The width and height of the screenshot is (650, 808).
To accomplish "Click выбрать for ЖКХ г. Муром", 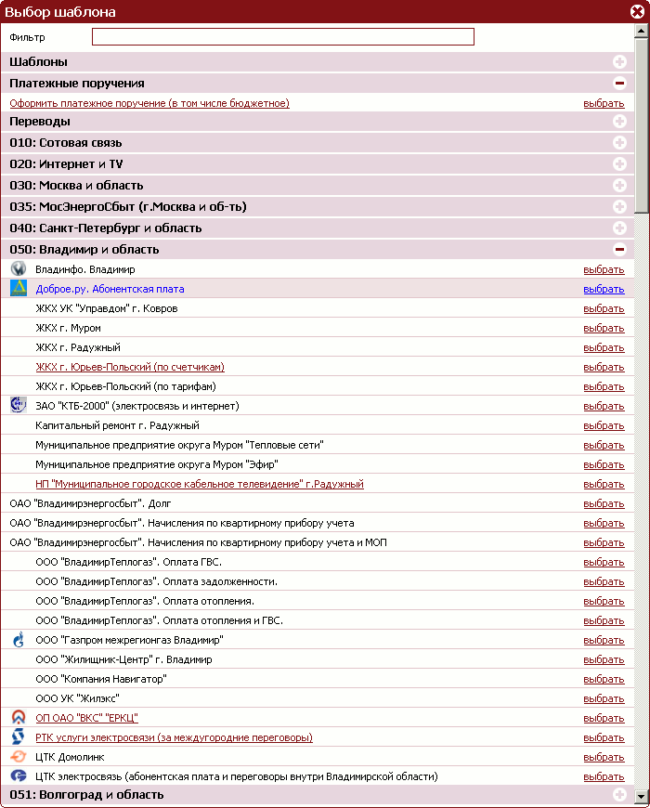I will point(604,328).
